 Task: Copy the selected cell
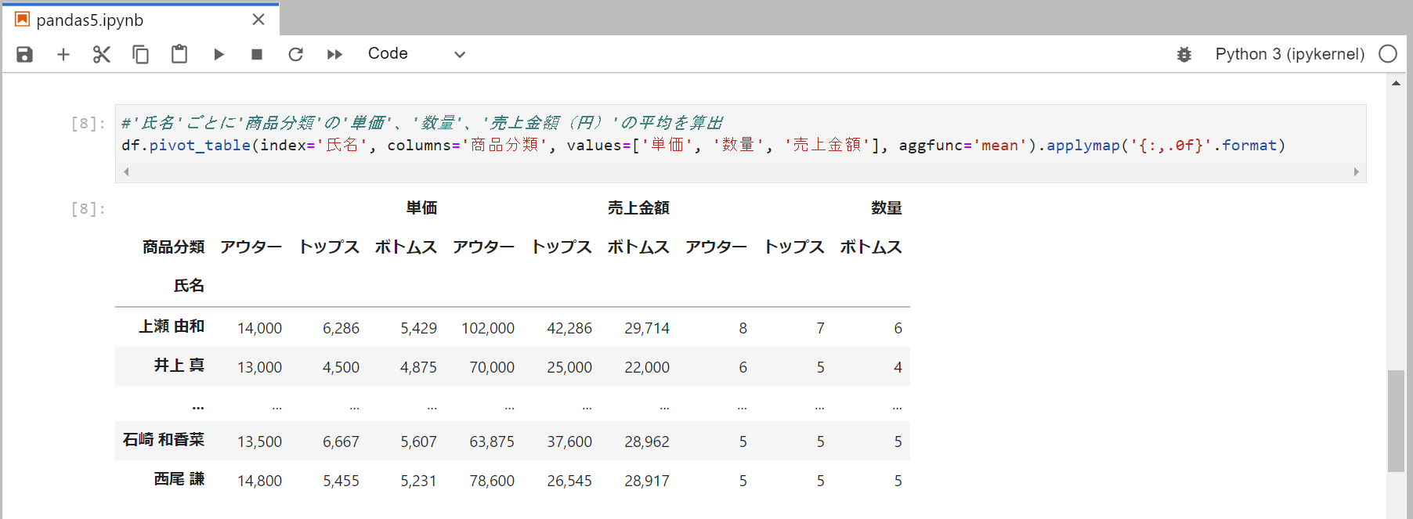(x=140, y=54)
